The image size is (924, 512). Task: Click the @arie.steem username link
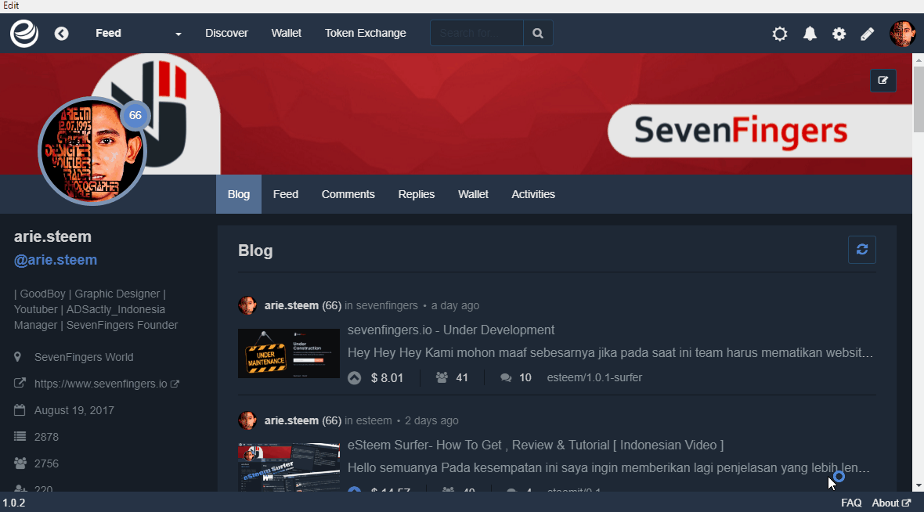click(x=56, y=260)
